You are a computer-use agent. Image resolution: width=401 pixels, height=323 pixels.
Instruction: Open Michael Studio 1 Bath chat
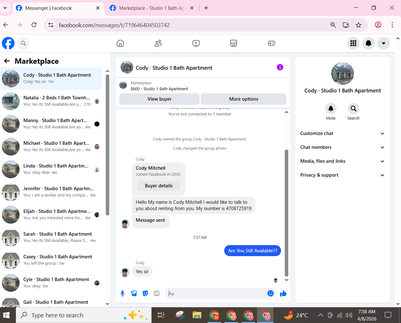pos(51,147)
